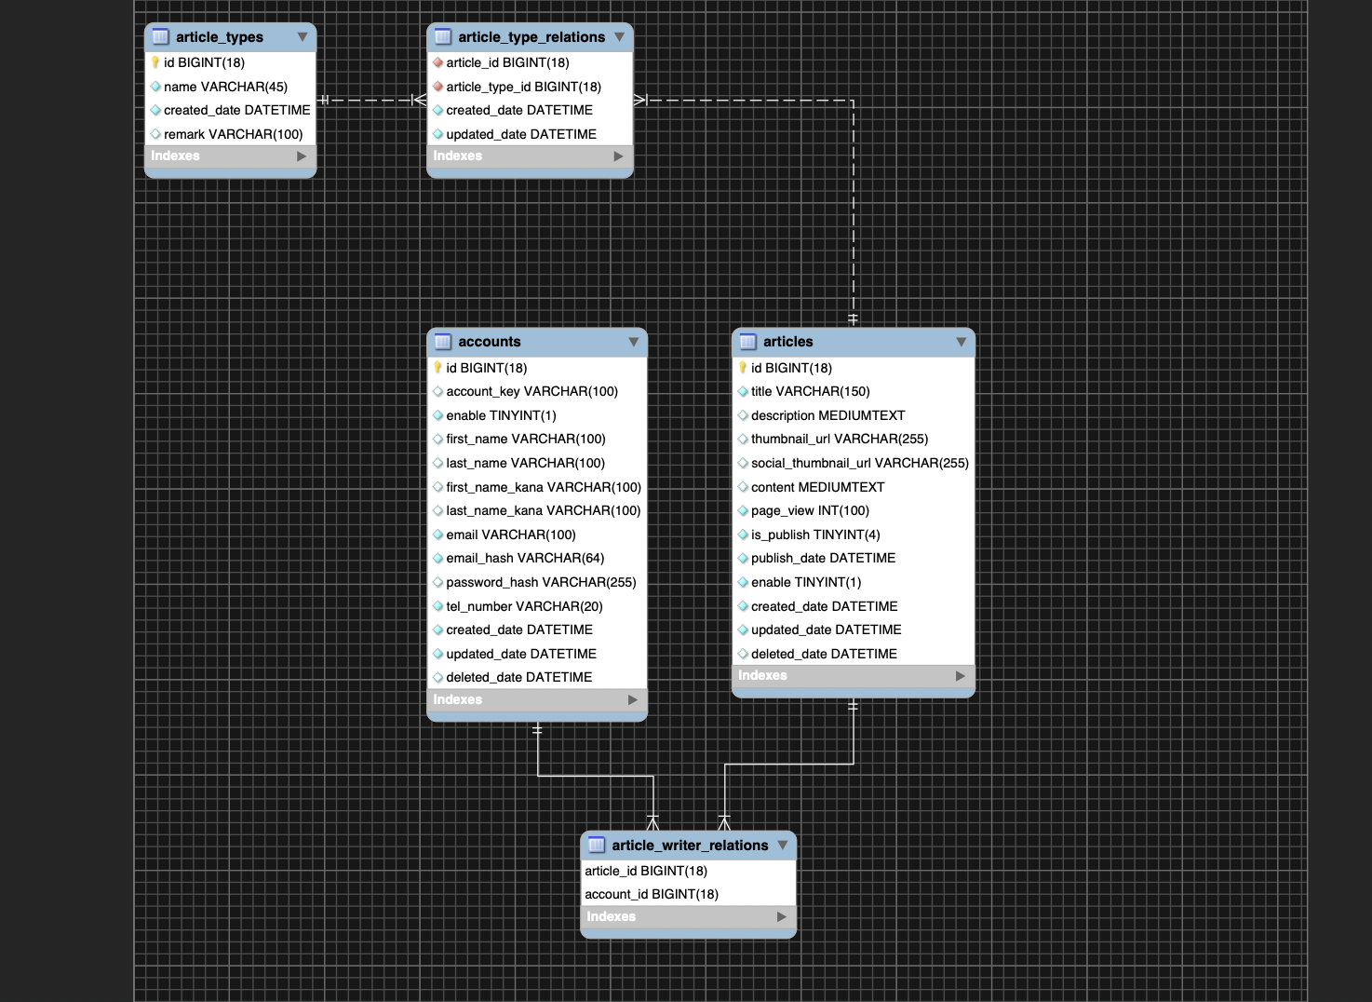1372x1002 pixels.
Task: Expand Indexes section of accounts table
Action: point(633,699)
